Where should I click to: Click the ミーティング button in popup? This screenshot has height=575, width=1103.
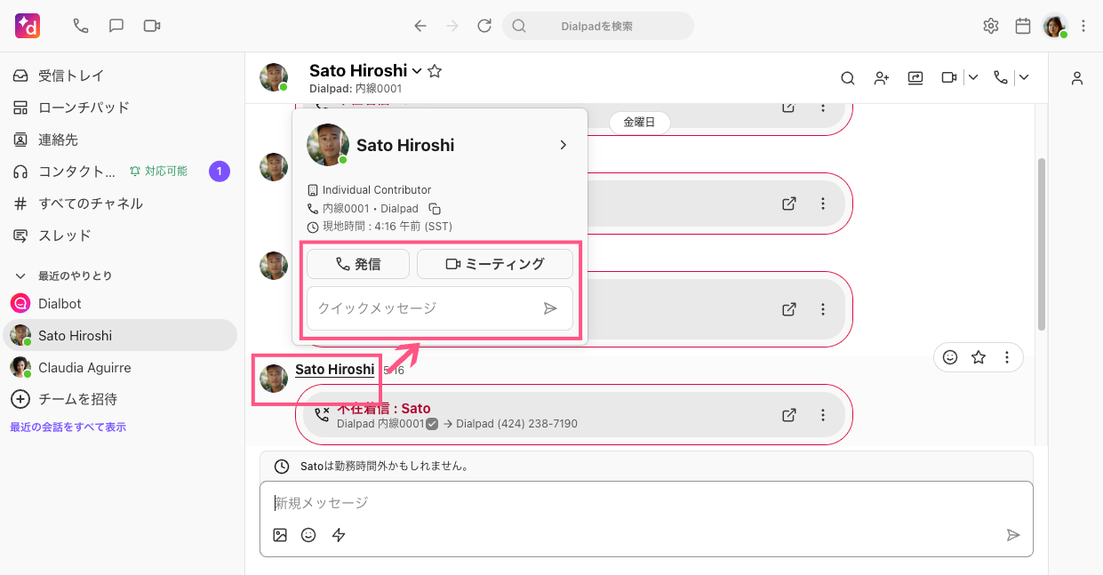click(x=495, y=264)
